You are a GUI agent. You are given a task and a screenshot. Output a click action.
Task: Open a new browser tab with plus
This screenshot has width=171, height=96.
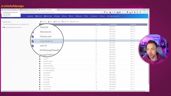tap(59, 10)
